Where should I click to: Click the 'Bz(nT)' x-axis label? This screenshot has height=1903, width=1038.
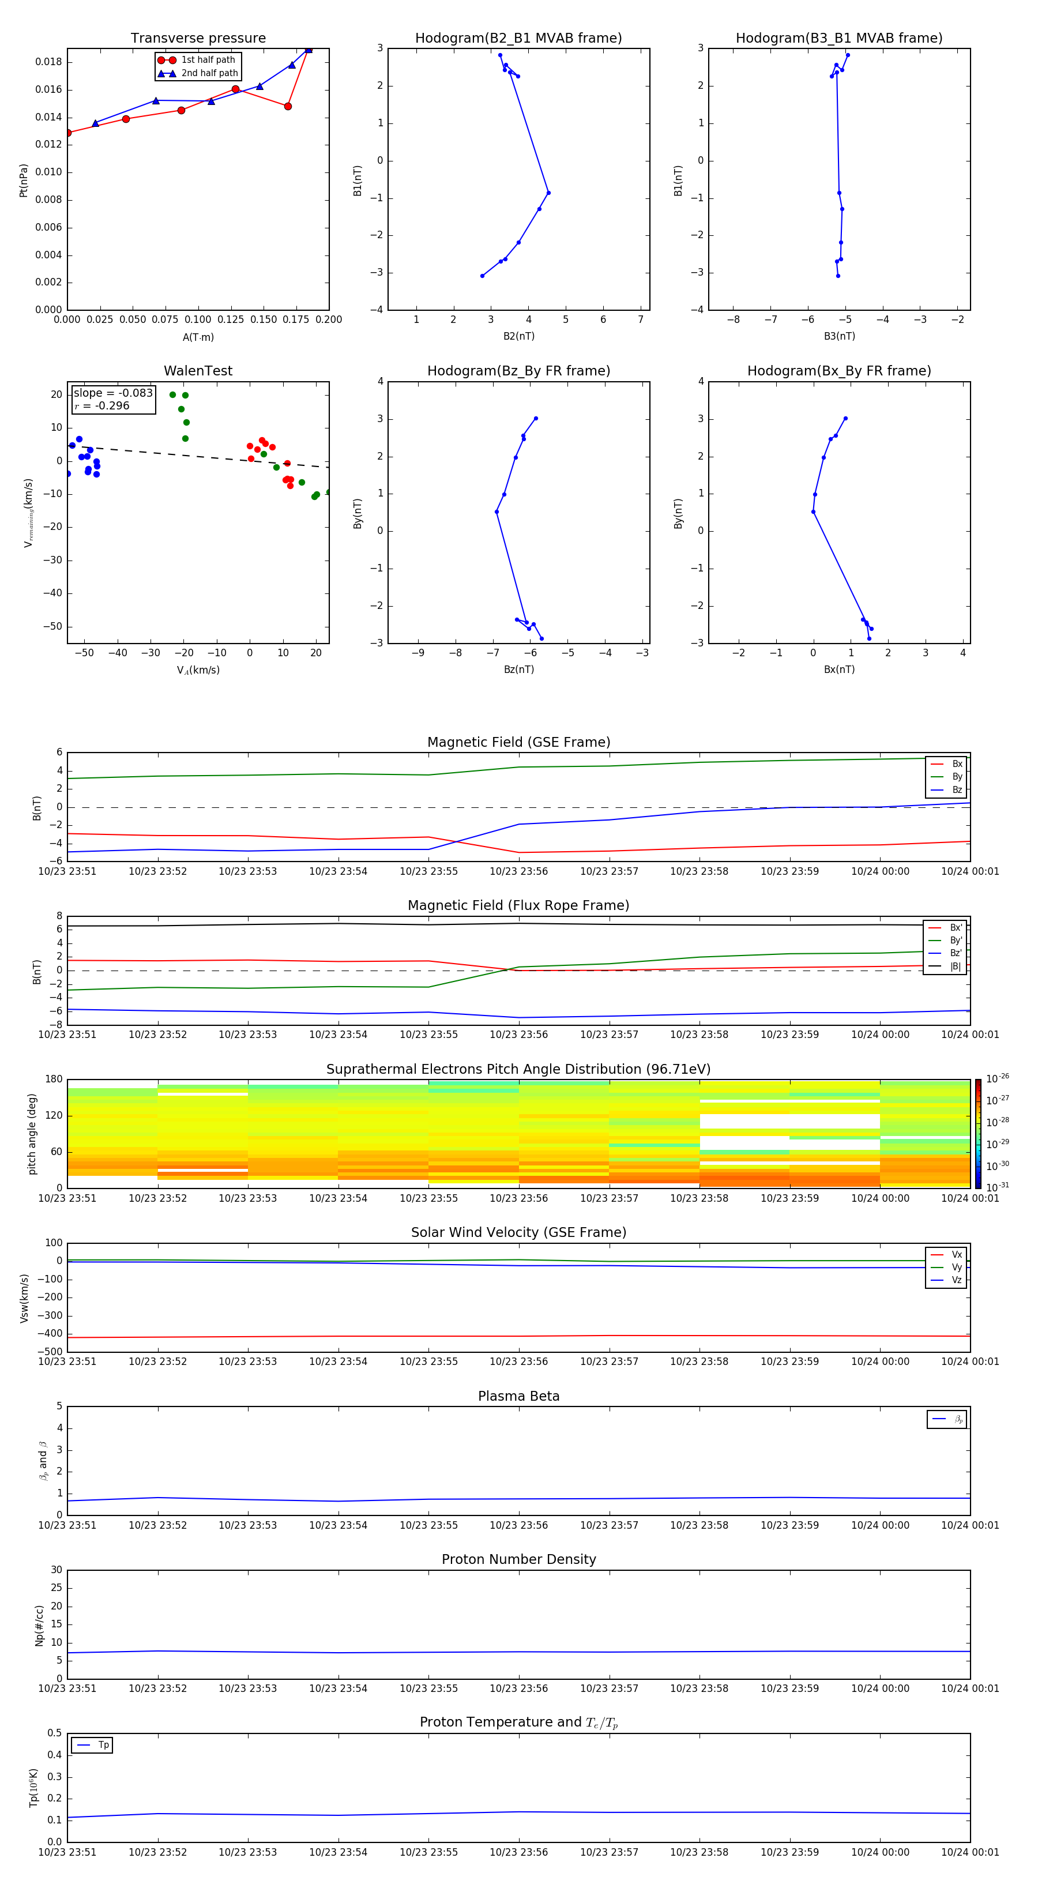point(518,670)
